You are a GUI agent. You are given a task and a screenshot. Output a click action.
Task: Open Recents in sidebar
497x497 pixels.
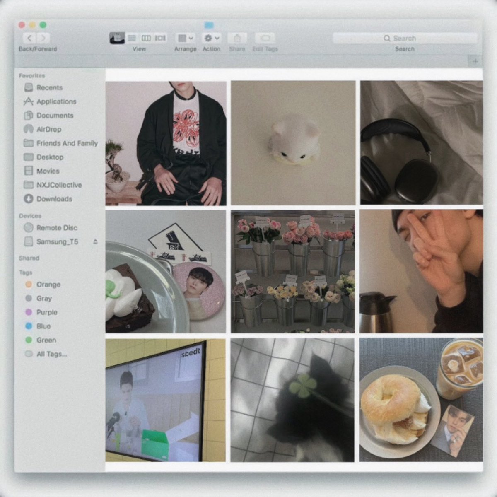point(49,87)
